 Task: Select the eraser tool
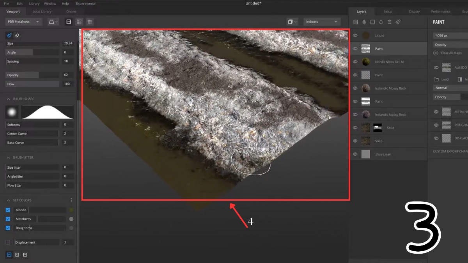click(17, 35)
